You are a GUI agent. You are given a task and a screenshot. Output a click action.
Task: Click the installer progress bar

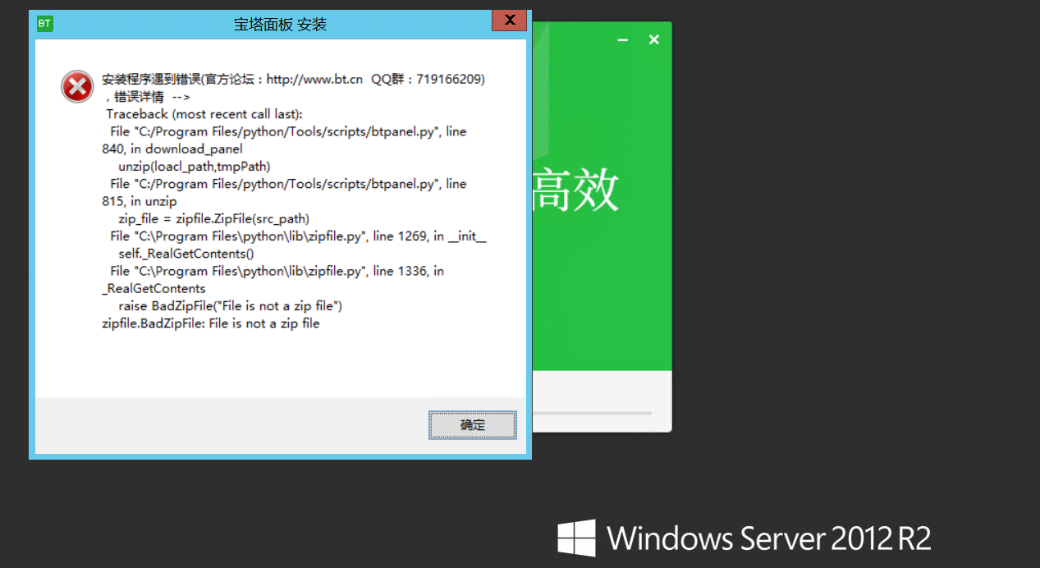(x=592, y=413)
